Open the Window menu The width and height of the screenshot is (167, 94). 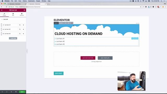(44, 1)
